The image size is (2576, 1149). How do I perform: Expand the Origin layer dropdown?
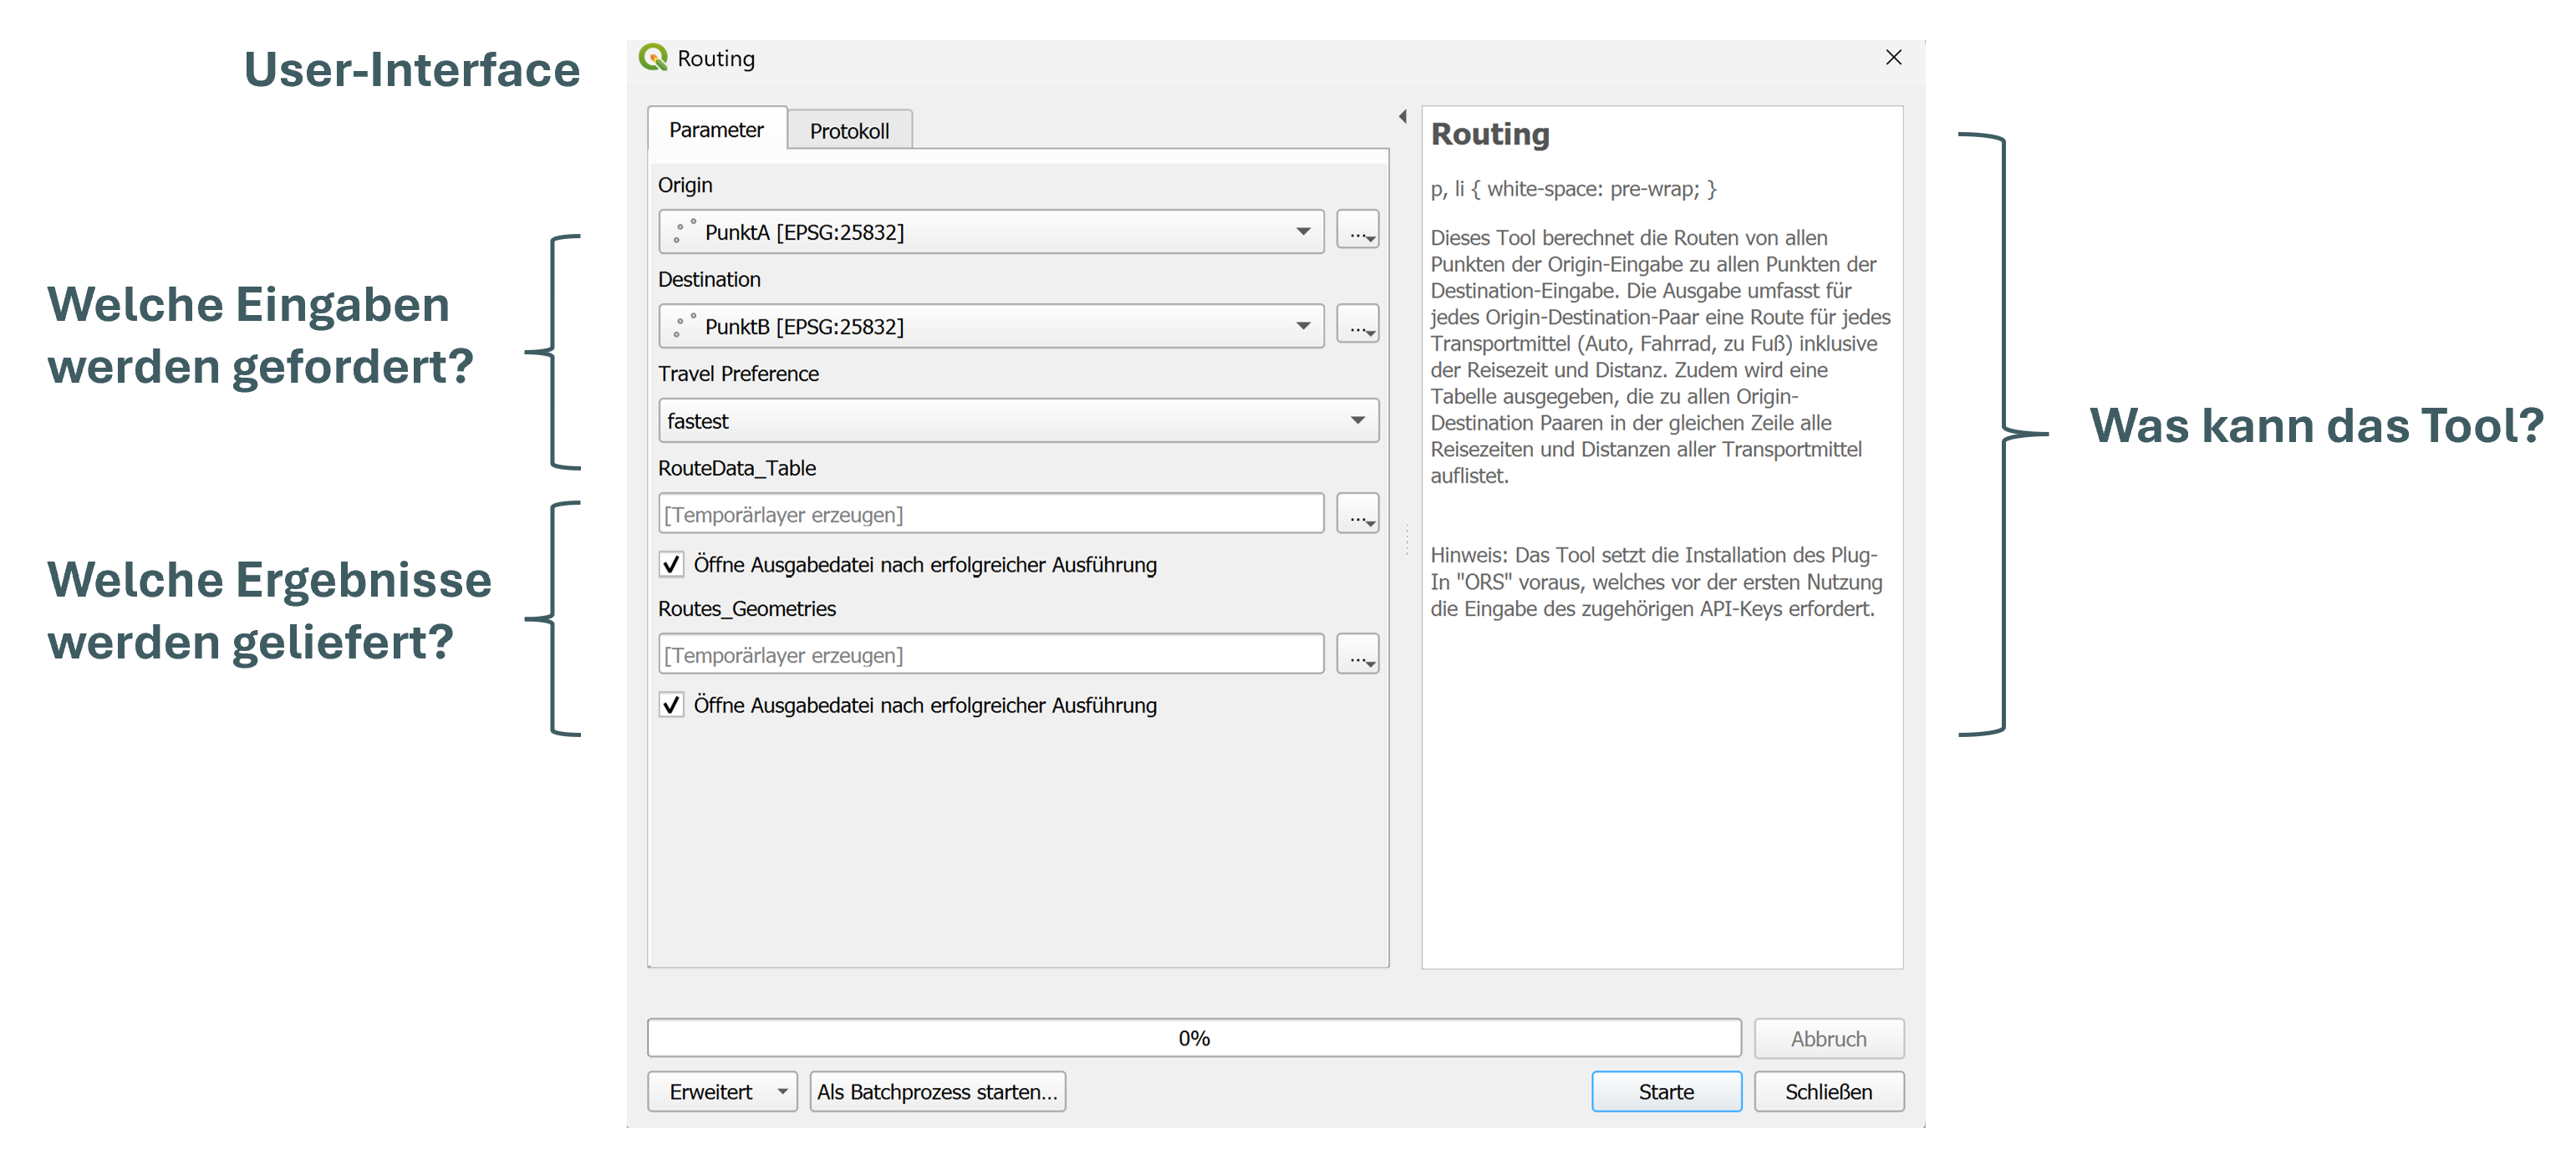pyautogui.click(x=1302, y=232)
